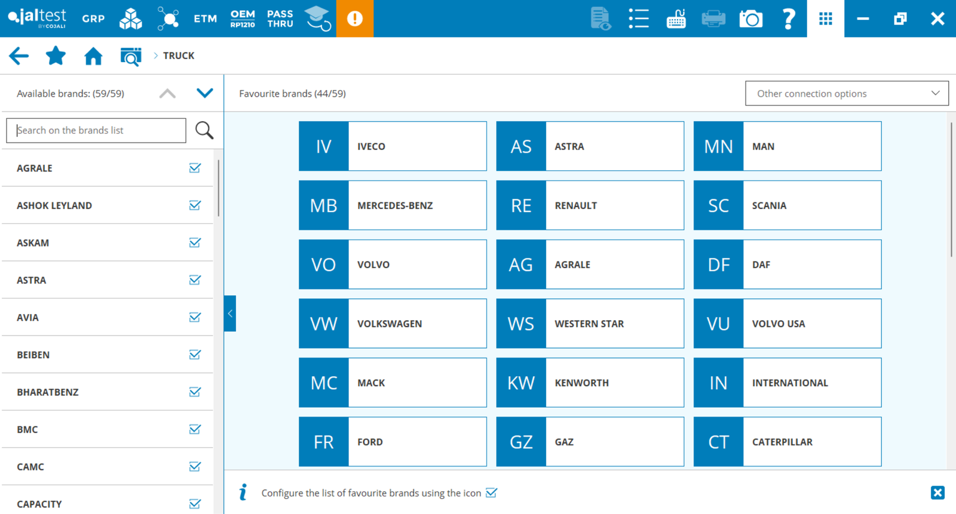Image resolution: width=956 pixels, height=514 pixels.
Task: Toggle CAMC favourite checkbox
Action: tap(195, 466)
